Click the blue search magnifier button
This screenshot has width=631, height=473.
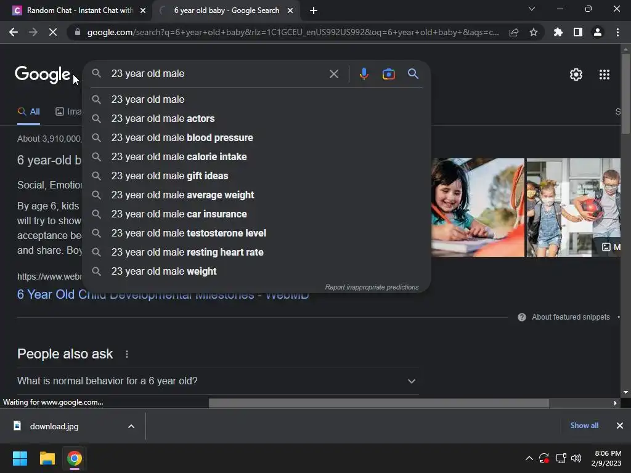click(413, 74)
